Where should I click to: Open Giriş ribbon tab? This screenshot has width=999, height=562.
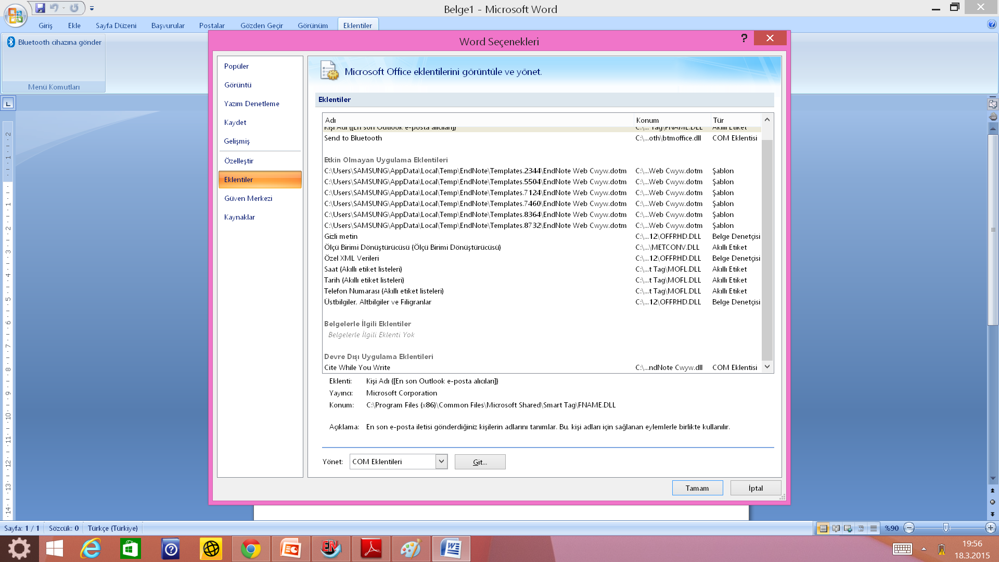(45, 25)
